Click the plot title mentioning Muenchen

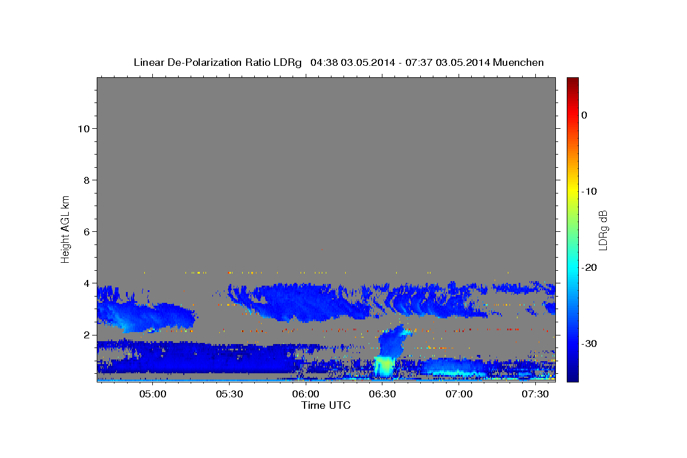[x=338, y=62]
